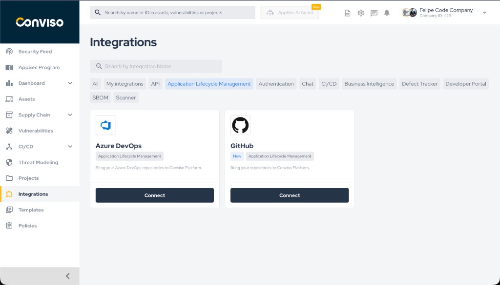Click the integration name search field

pos(155,66)
